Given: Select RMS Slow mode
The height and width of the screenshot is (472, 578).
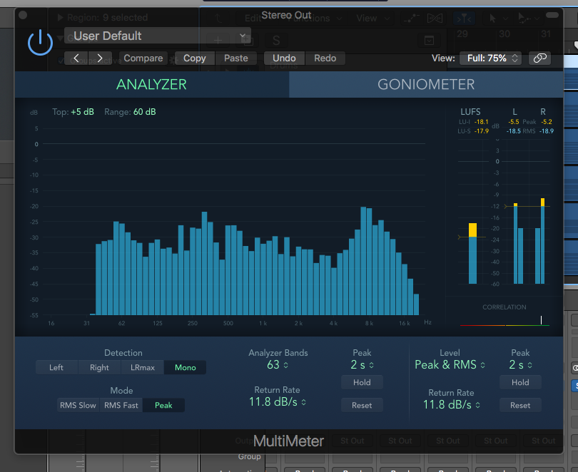Looking at the screenshot, I should [78, 406].
